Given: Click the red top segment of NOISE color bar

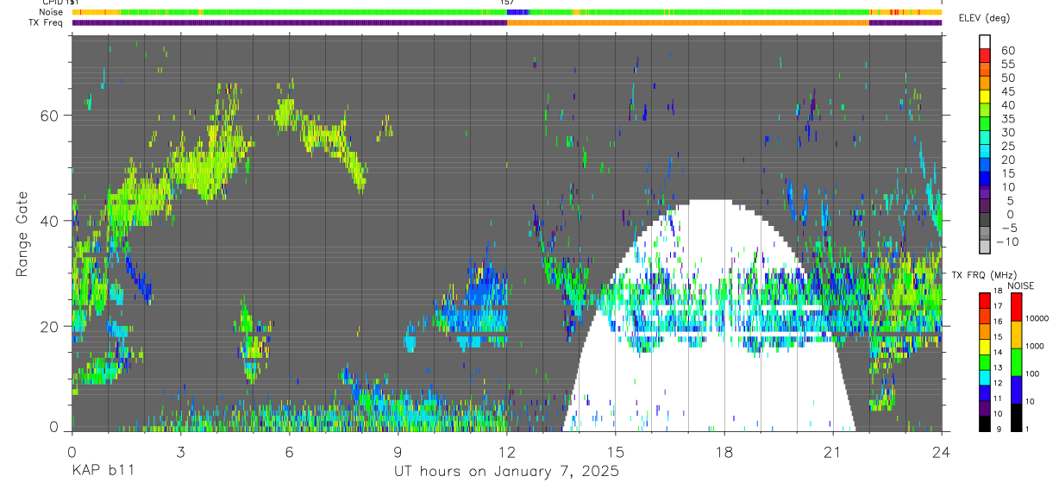Looking at the screenshot, I should click(1016, 306).
